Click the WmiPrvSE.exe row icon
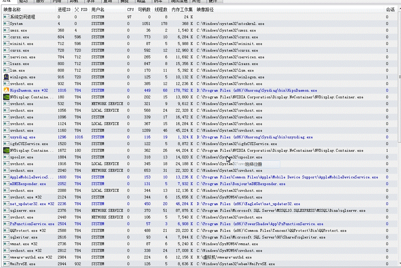 pyautogui.click(x=6, y=264)
